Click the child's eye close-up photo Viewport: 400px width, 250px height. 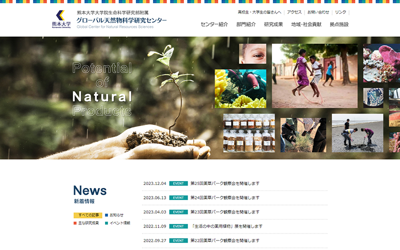click(252, 53)
